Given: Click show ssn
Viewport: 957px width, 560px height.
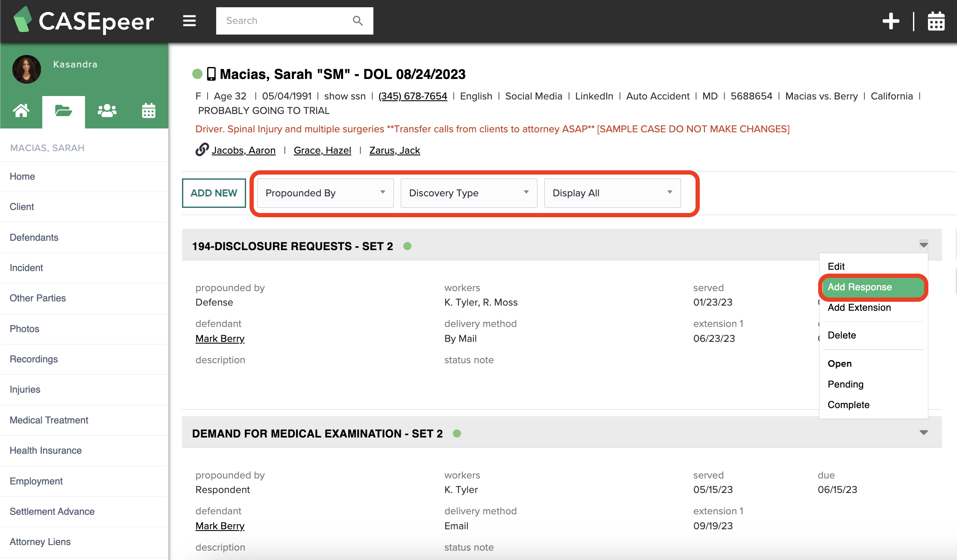Looking at the screenshot, I should click(345, 96).
